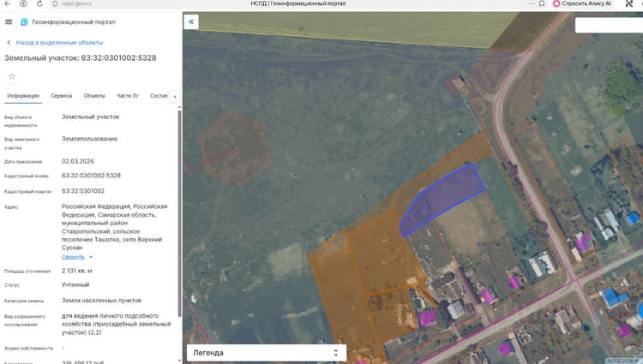Click the status value Учтенный
This screenshot has width=643, height=364.
point(75,284)
